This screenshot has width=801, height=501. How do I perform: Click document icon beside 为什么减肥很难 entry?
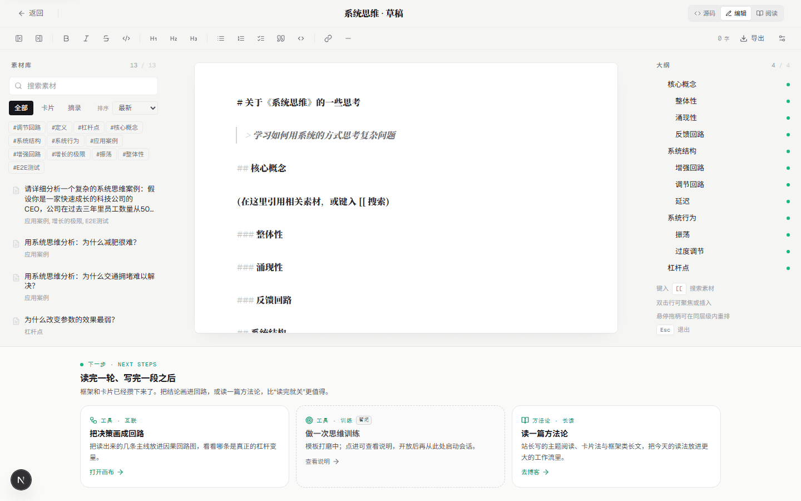(x=16, y=243)
